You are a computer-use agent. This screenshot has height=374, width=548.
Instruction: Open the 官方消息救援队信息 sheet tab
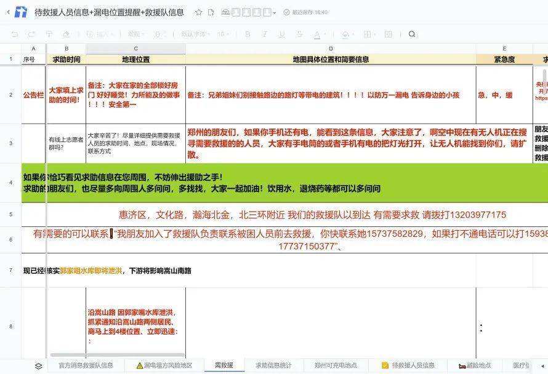tap(86, 365)
